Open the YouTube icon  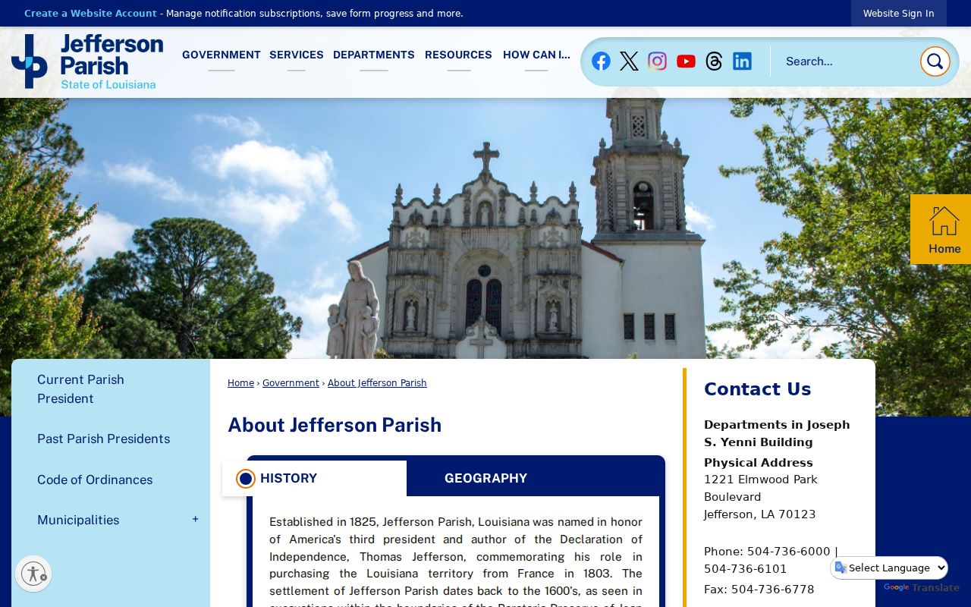point(686,61)
